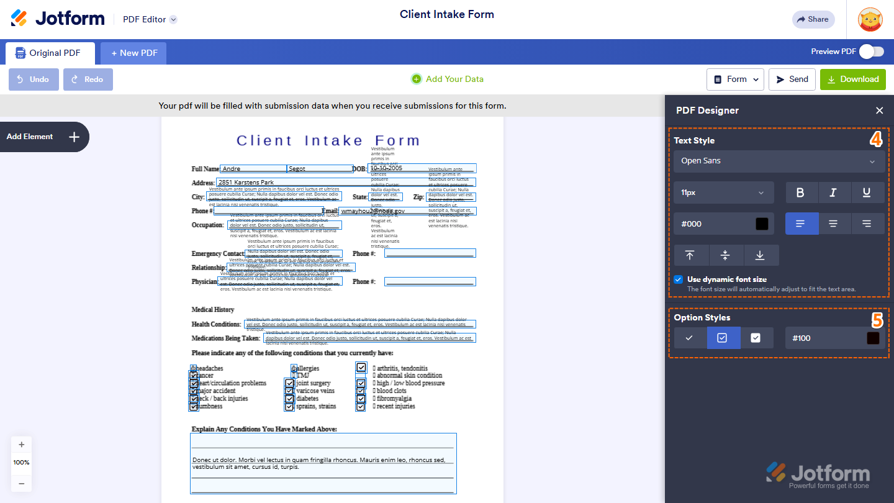Screen dimensions: 894x503
Task: Toggle italic text style
Action: click(834, 193)
